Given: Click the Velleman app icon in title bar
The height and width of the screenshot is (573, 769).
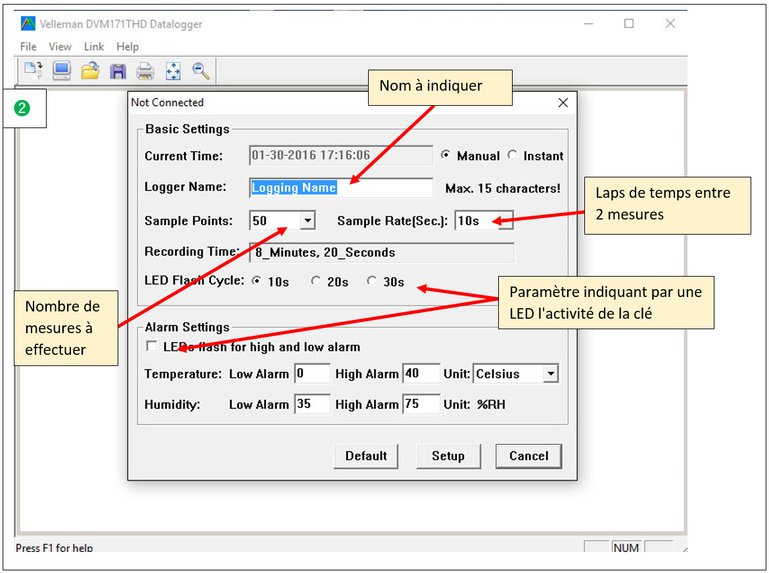Looking at the screenshot, I should point(28,24).
